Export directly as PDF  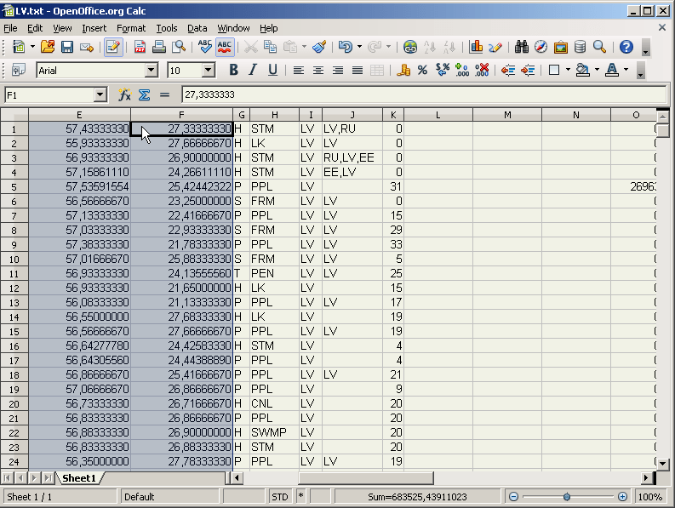[x=140, y=47]
